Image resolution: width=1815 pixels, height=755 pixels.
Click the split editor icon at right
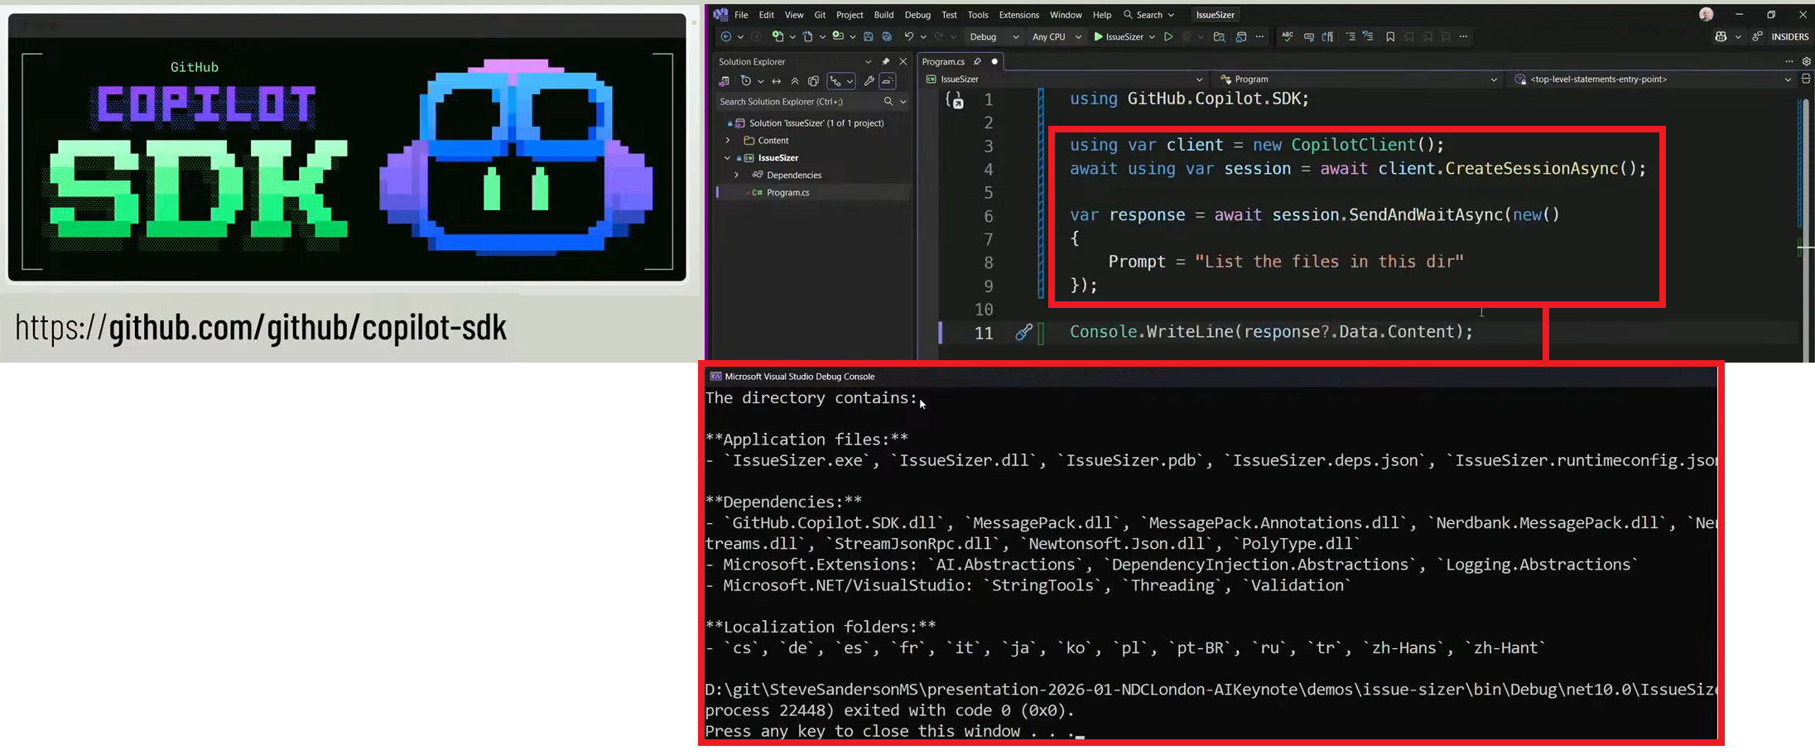click(x=1807, y=79)
